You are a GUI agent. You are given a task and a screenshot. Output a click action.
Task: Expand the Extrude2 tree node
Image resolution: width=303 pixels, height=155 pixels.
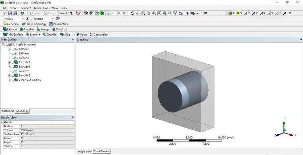[9, 67]
